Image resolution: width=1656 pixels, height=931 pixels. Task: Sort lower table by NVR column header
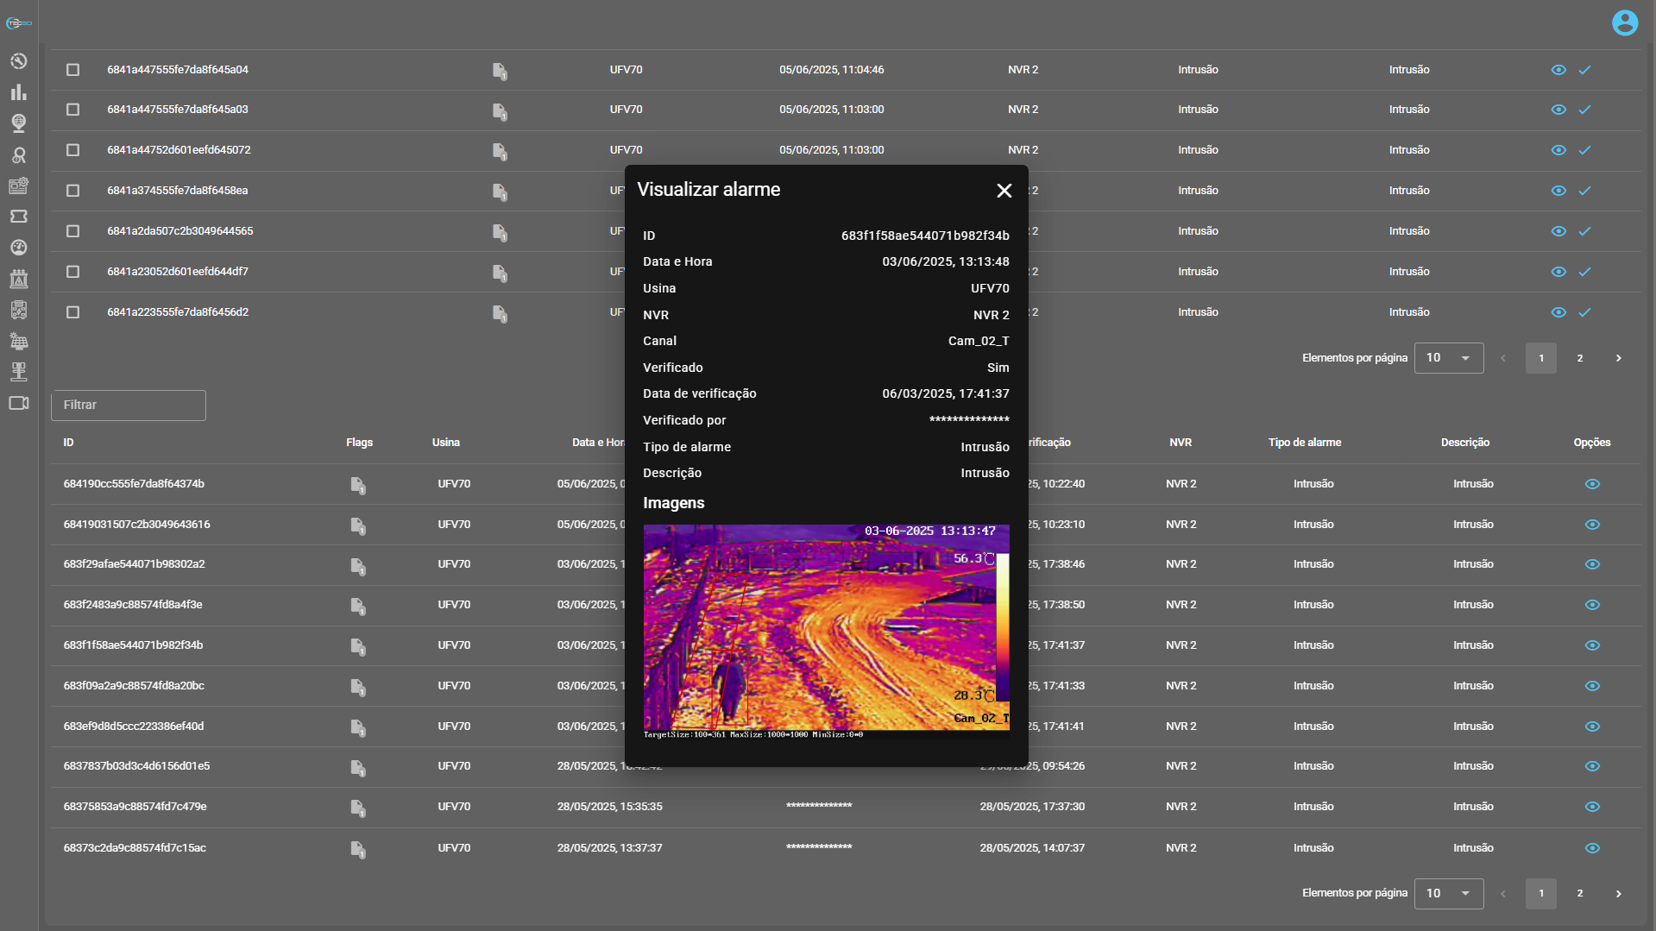pyautogui.click(x=1180, y=443)
